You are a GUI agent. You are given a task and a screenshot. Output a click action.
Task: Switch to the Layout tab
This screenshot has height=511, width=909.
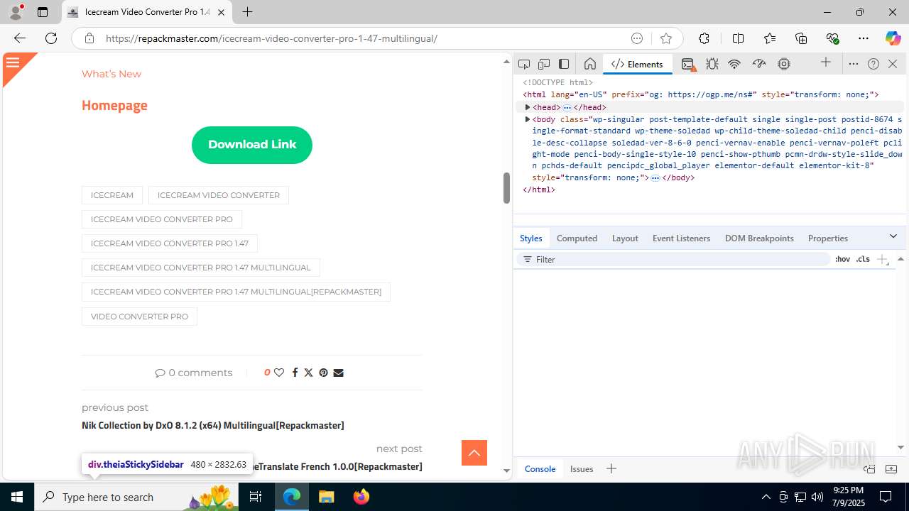click(x=625, y=238)
